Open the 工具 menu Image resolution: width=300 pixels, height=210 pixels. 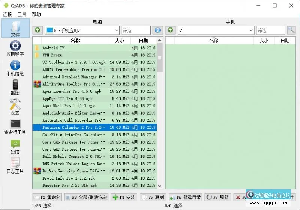pyautogui.click(x=22, y=14)
